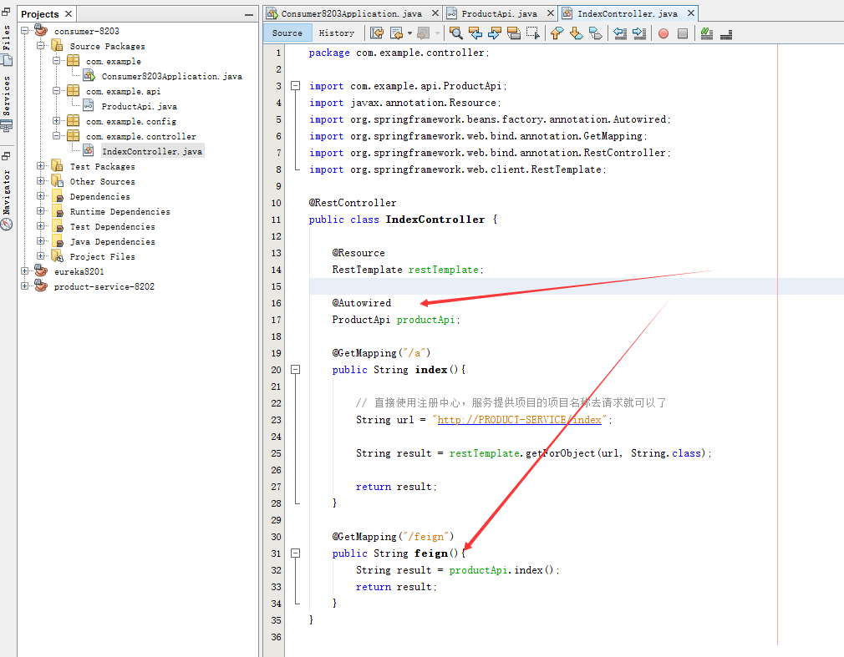Click the http://PRODUCT-SERVICE/index URL in code

point(520,419)
